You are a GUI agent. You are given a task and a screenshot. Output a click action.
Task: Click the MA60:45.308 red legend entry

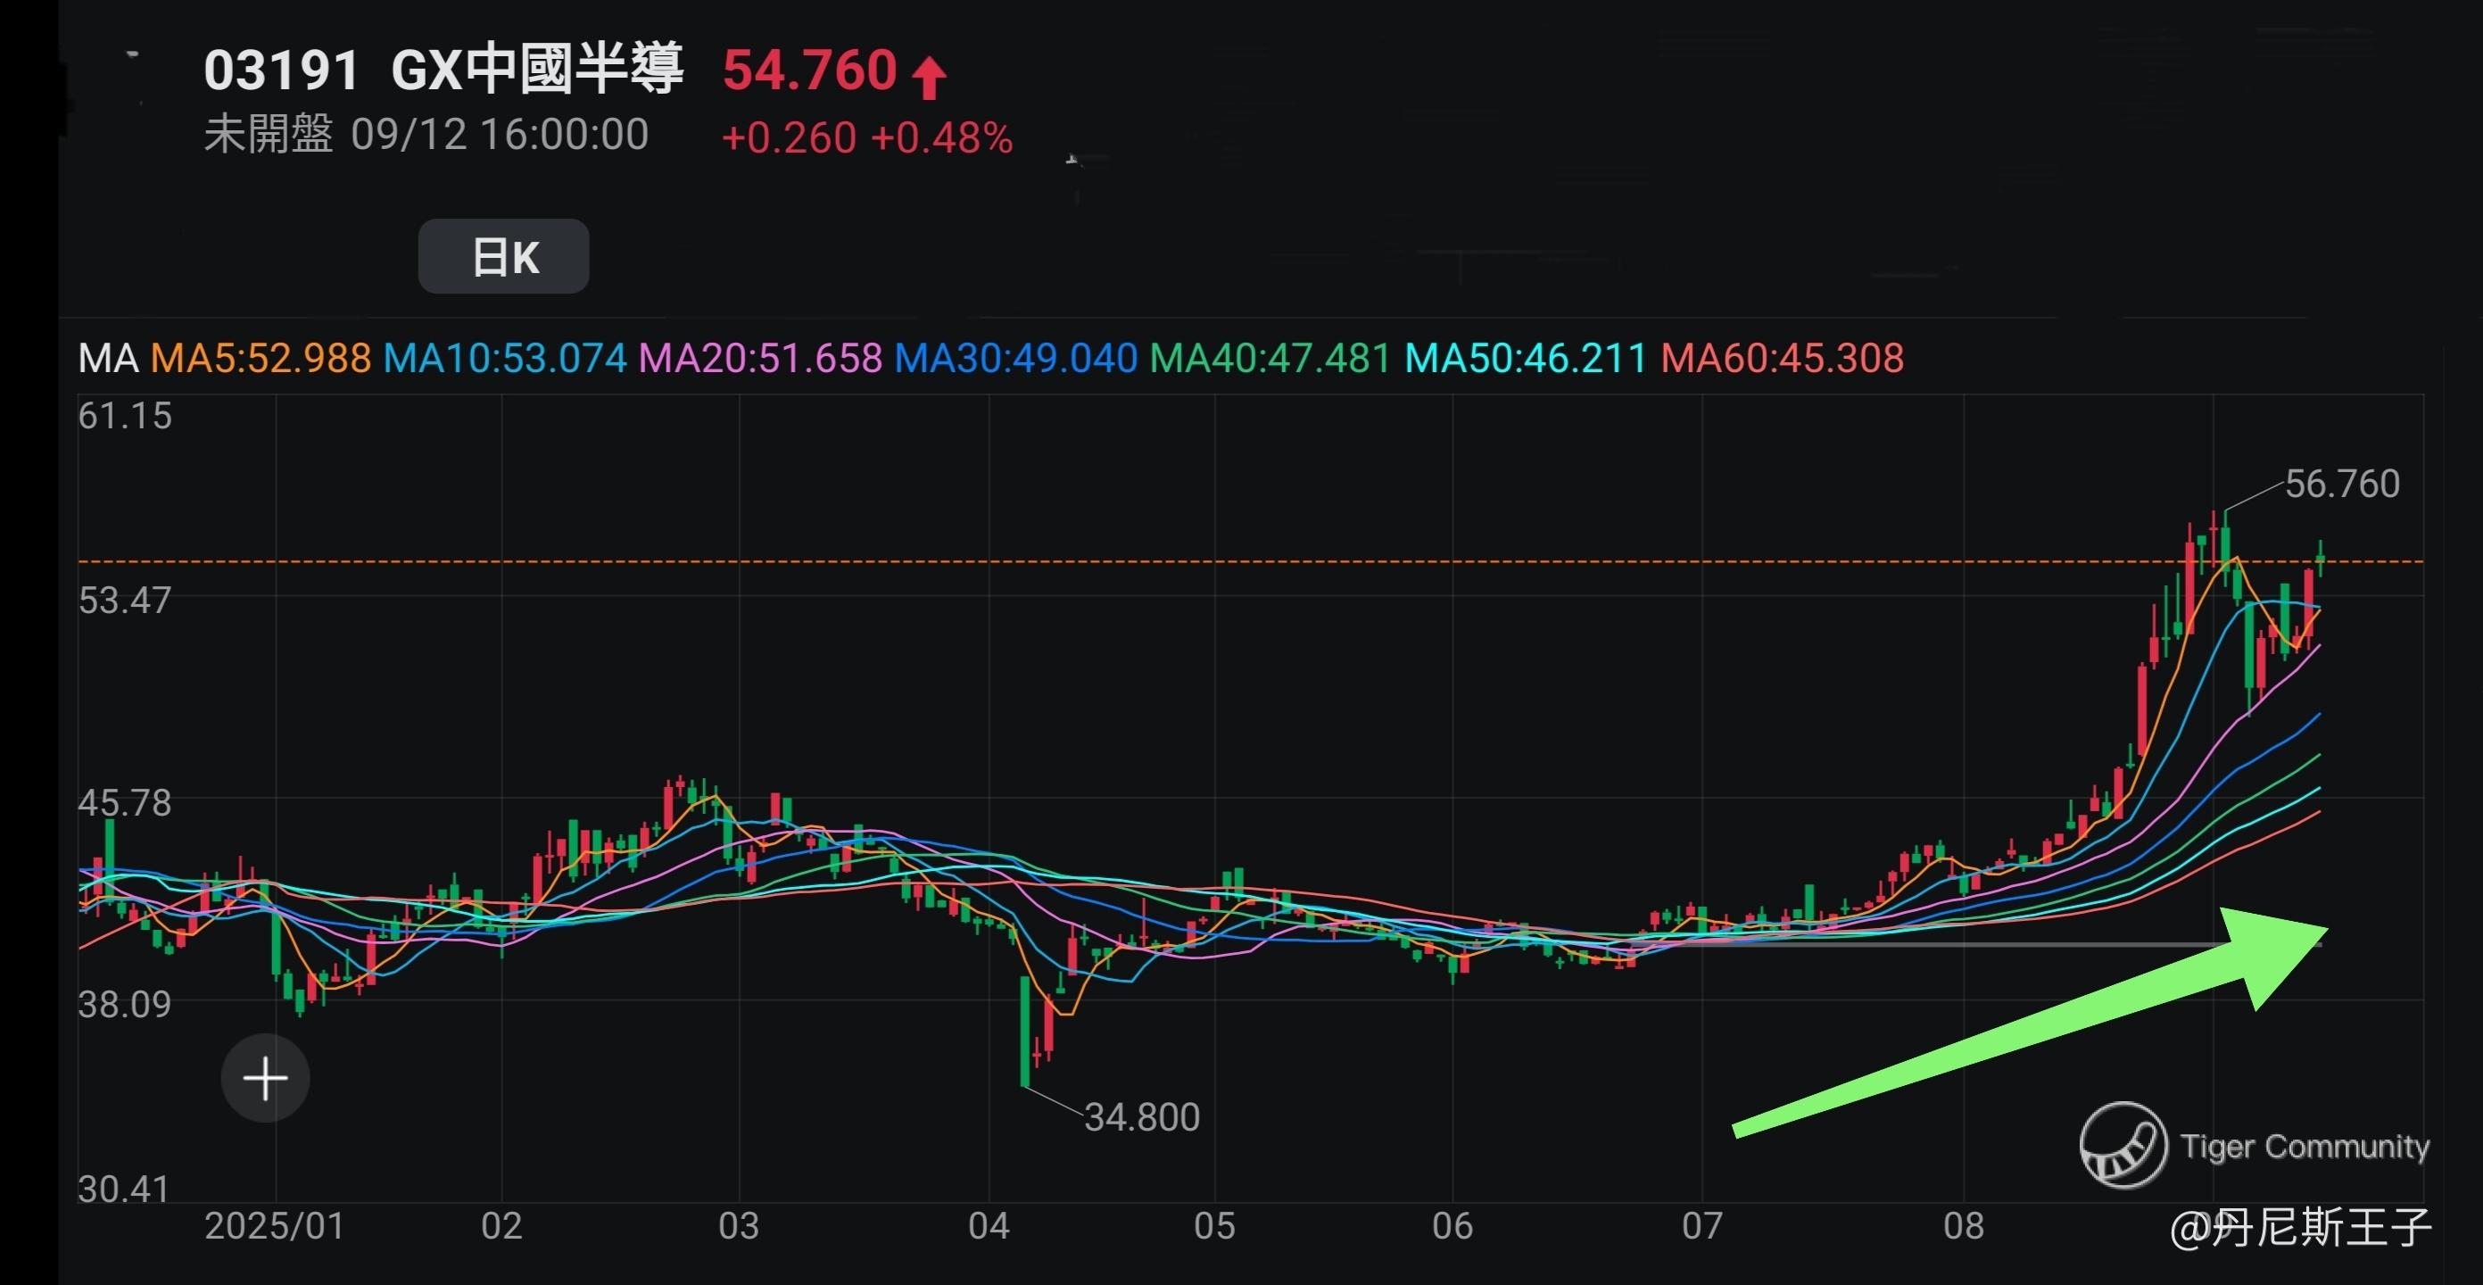tap(1783, 359)
